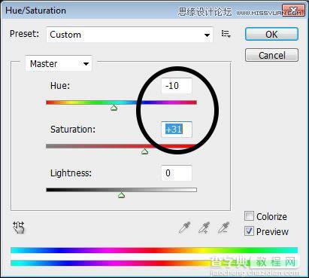Open the Master channel dropdown
Screen dimensions: 309x278
pos(59,63)
